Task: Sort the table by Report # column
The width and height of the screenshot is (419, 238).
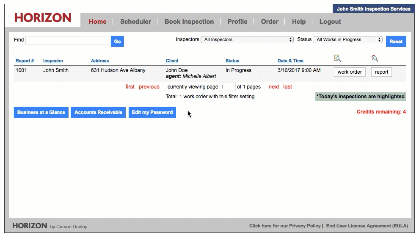Action: pos(25,61)
